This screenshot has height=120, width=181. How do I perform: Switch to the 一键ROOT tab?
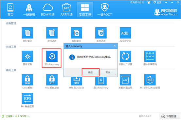(x=105, y=10)
